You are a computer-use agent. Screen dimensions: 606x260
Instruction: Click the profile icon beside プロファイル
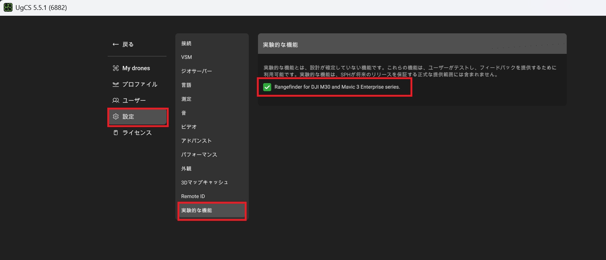(x=116, y=84)
